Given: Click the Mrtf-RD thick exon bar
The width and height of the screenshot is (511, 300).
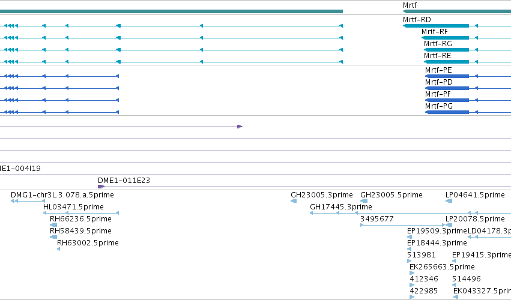Looking at the screenshot, I should 436,26.
